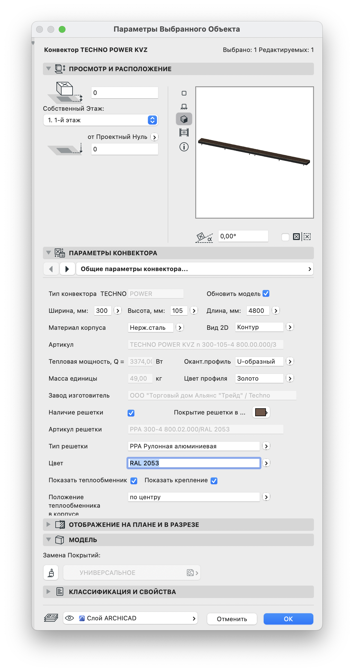354x672 pixels.
Task: Collapse ПРОСМОТР И РАСПОЛОЖЕНИЕ section
Action: [x=49, y=69]
